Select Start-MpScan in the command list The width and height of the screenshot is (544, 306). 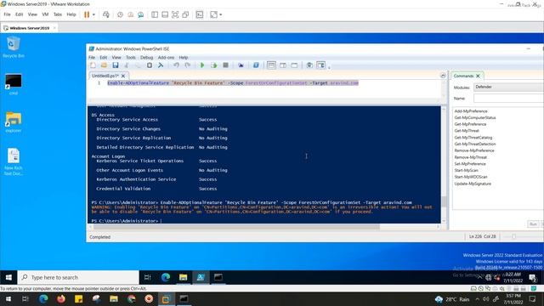point(467,170)
